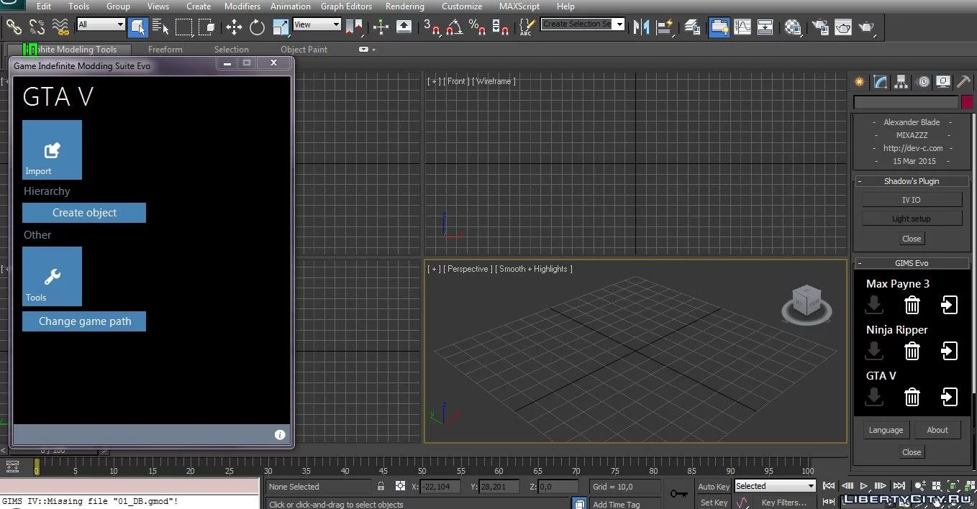The width and height of the screenshot is (977, 509).
Task: Click Use Pivot Point Center icon
Action: click(354, 27)
